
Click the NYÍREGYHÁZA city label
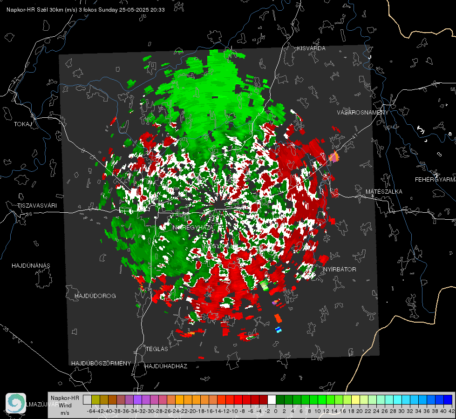coord(193,228)
